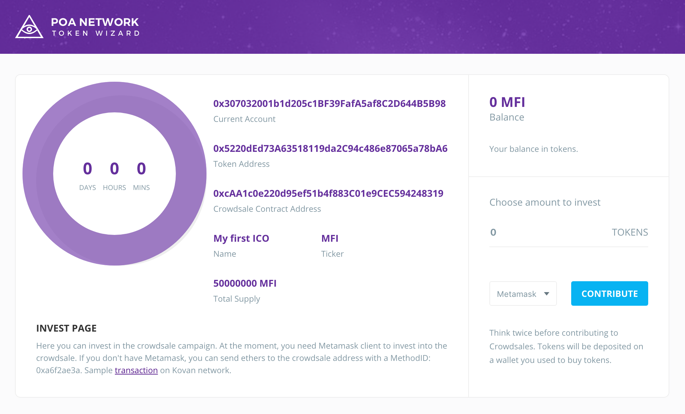The image size is (685, 414).
Task: Open the sample transaction link
Action: 136,370
